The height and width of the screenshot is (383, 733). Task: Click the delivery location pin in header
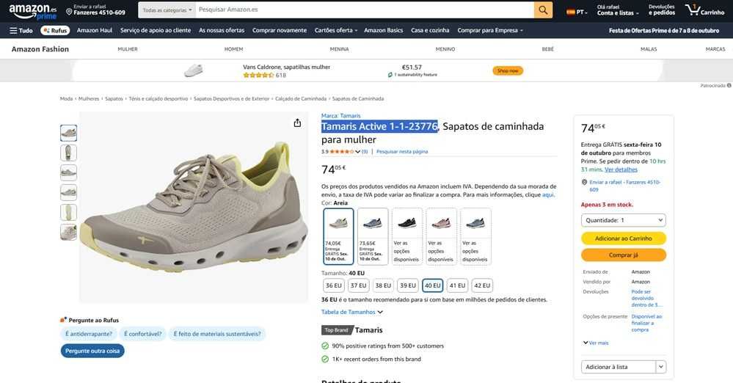(69, 12)
